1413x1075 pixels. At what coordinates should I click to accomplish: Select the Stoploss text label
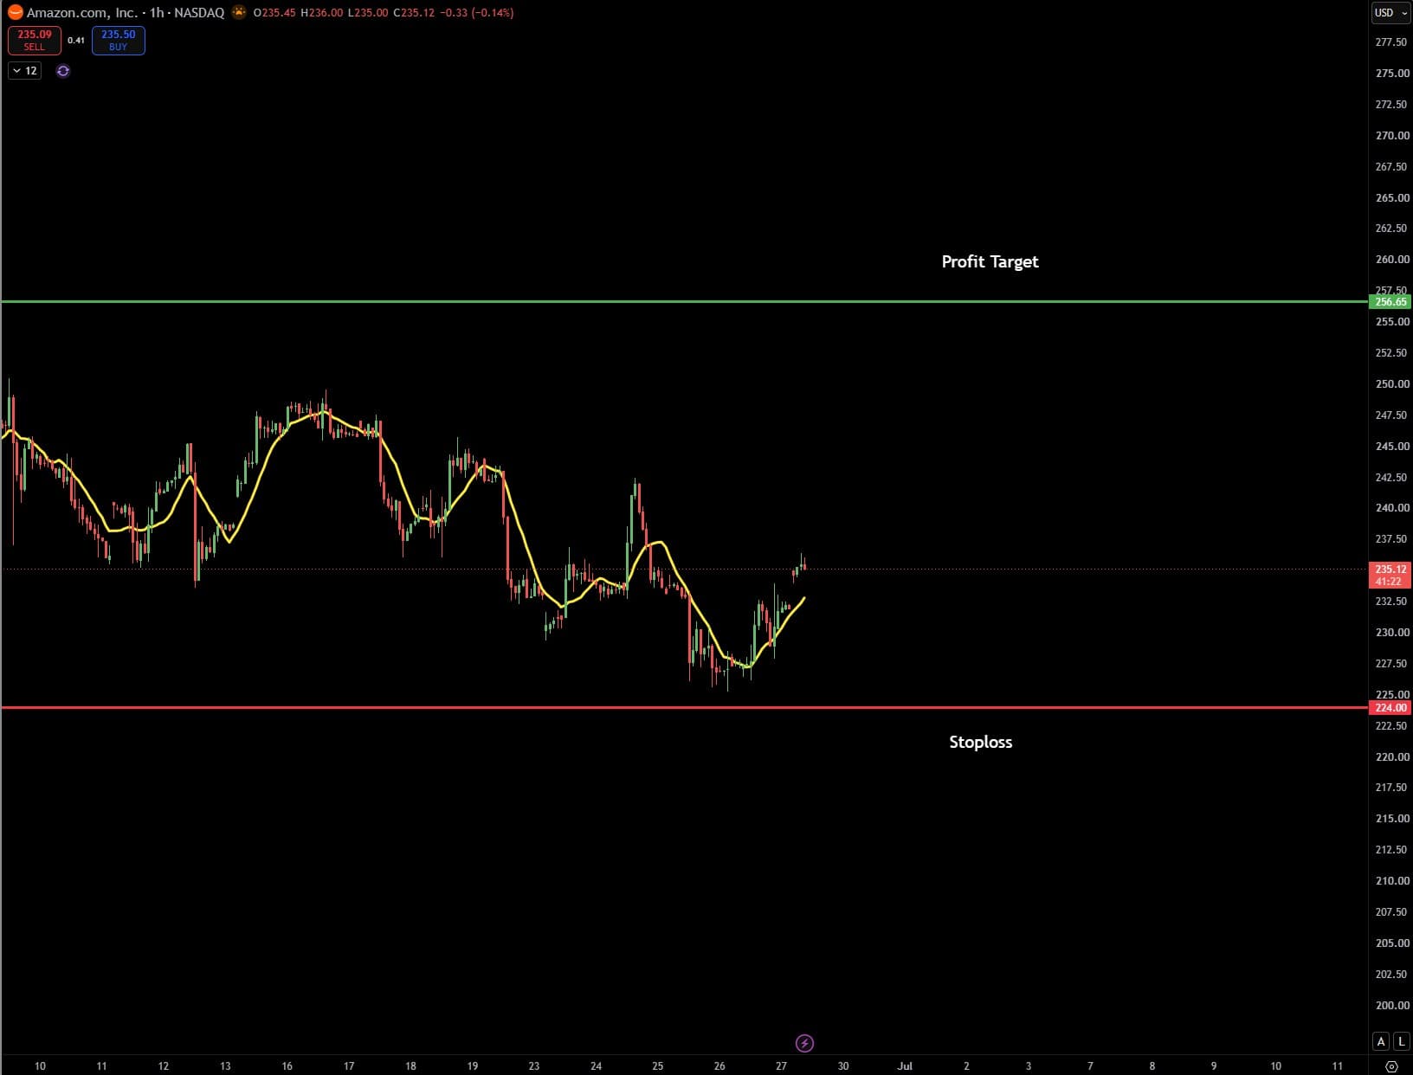[x=980, y=742]
